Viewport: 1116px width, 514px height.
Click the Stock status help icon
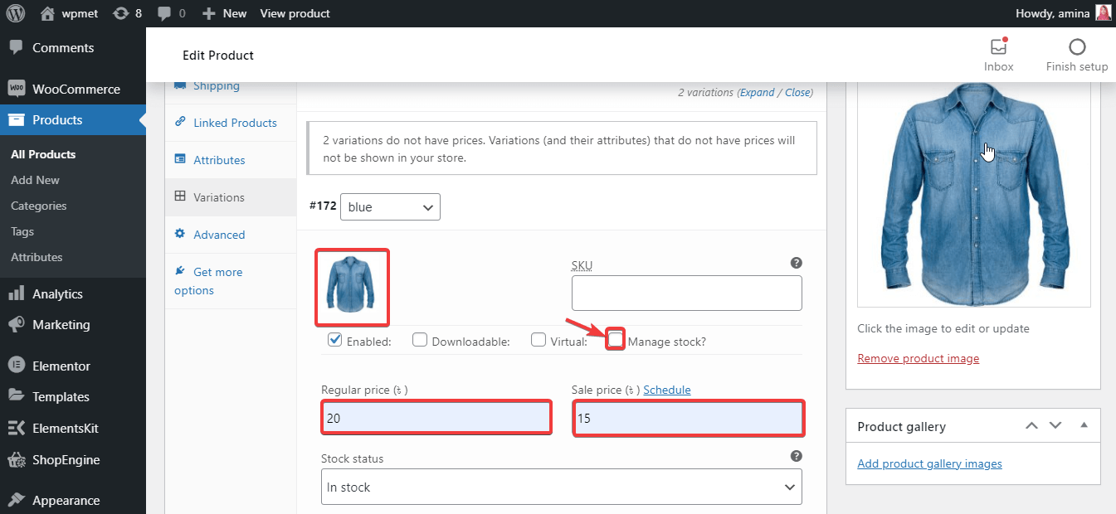pos(796,456)
